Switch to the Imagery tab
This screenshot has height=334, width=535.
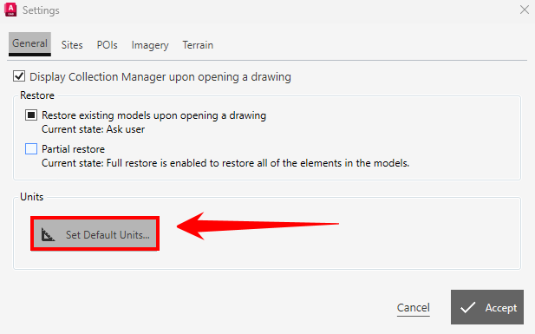point(150,45)
